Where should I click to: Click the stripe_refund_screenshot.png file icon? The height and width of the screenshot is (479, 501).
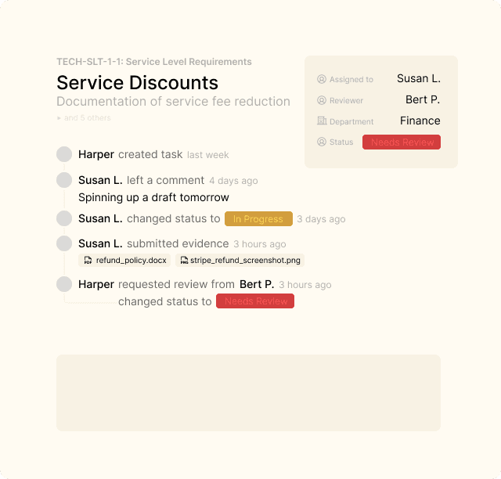[x=184, y=261]
